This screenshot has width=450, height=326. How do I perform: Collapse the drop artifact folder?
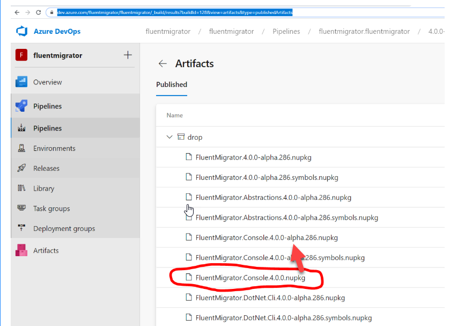point(169,137)
